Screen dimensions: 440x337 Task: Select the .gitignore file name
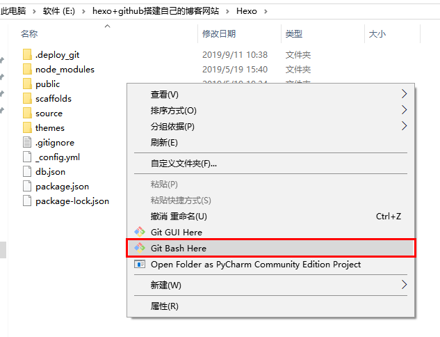point(55,143)
